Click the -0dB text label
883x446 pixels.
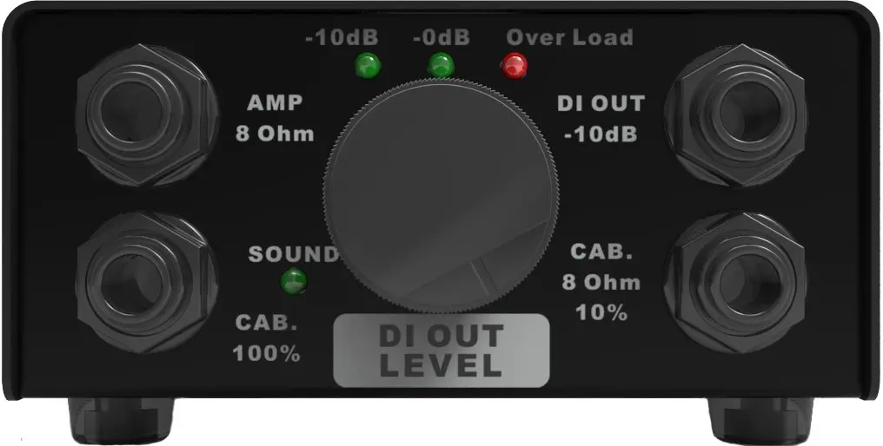click(441, 37)
